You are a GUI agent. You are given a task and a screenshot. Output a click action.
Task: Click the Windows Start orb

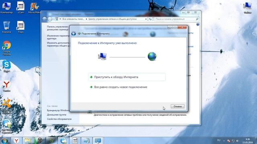tap(4, 140)
